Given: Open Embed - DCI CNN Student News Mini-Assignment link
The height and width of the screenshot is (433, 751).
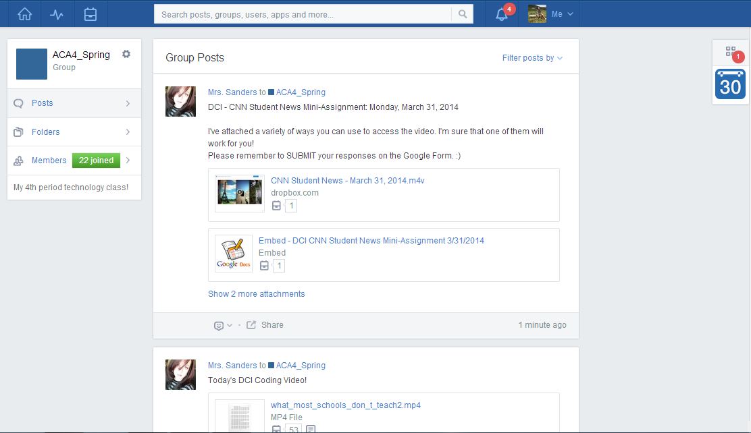Looking at the screenshot, I should tap(371, 241).
